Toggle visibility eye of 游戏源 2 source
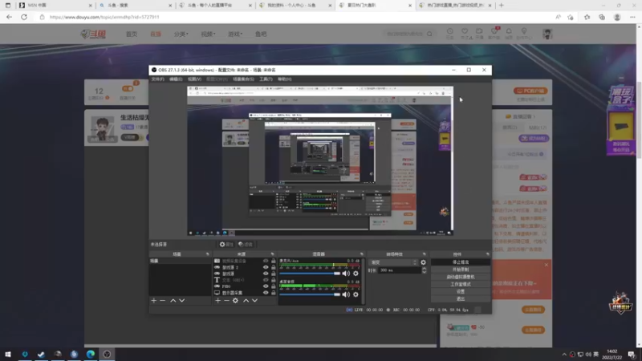Screen dimensions: 642x361 point(266,267)
